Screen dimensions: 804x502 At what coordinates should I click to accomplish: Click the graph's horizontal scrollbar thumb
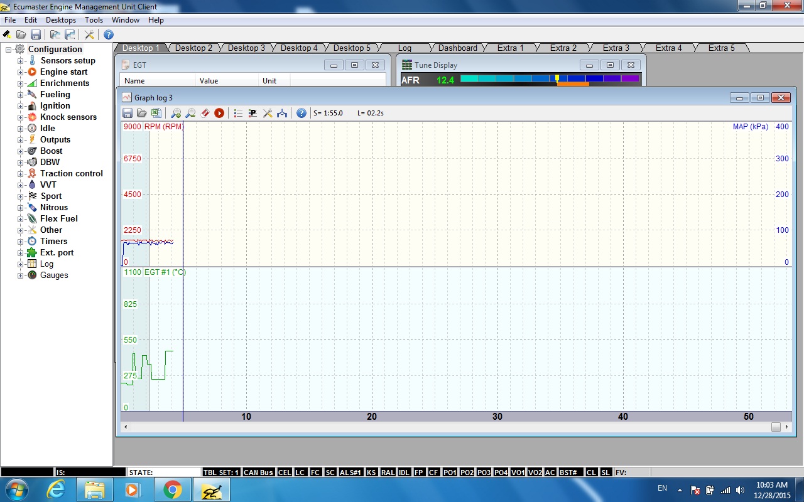point(776,427)
